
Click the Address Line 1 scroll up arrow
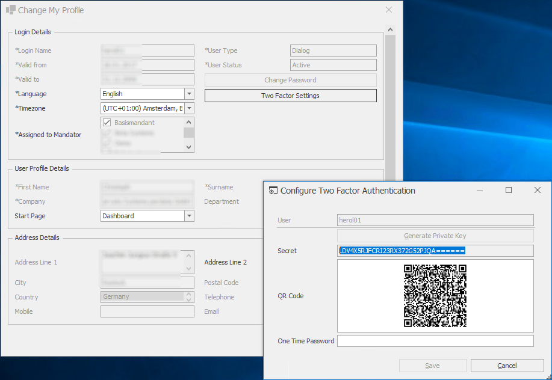click(x=188, y=256)
